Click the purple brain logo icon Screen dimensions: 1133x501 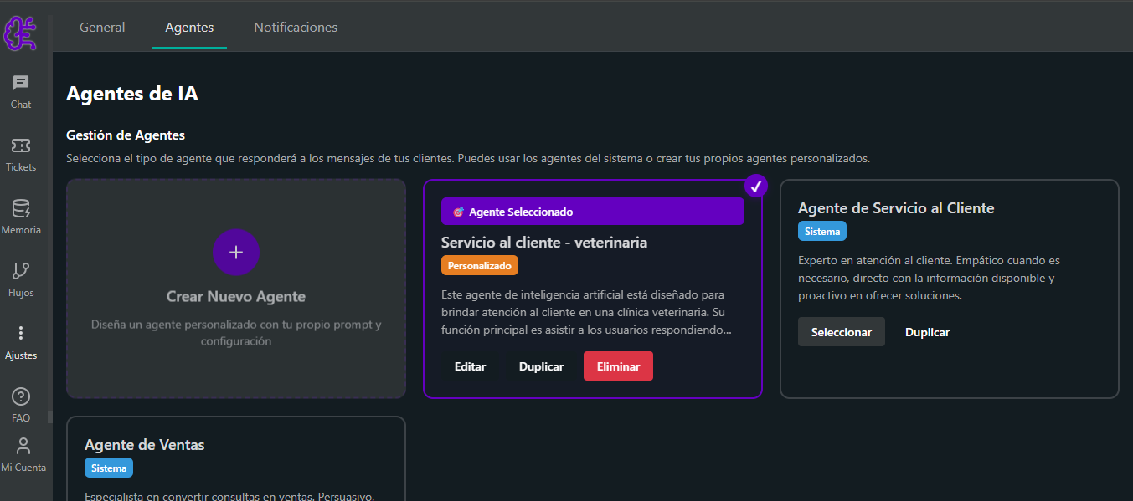pos(20,33)
